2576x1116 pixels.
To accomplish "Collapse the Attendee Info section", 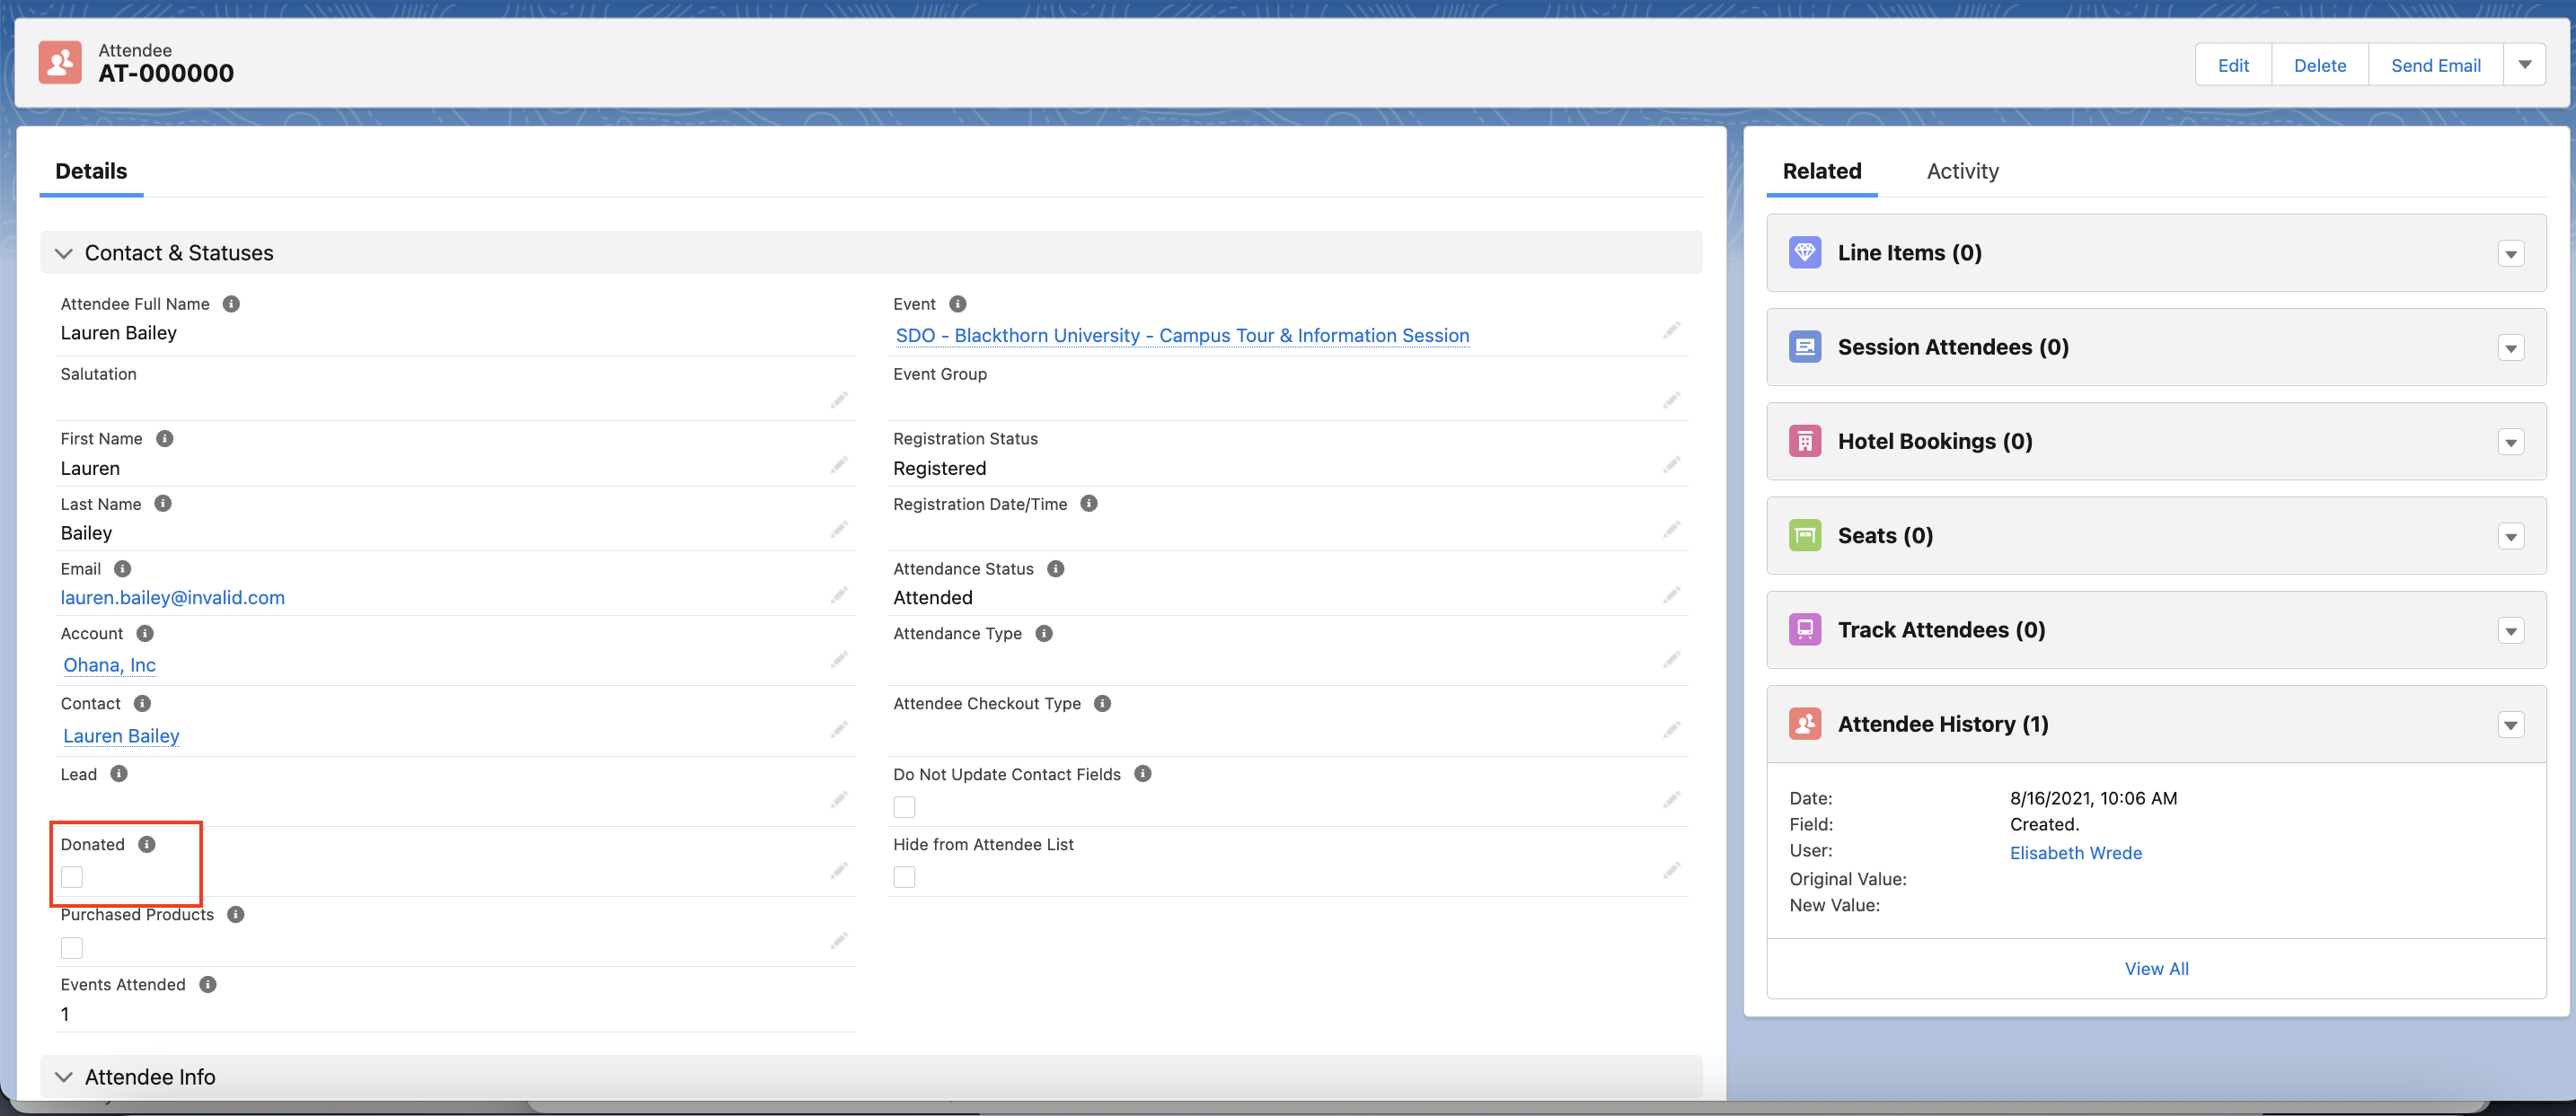I will (x=64, y=1077).
